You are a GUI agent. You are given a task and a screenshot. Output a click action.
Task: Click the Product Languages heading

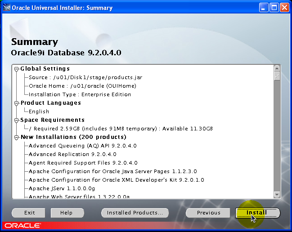(51, 103)
